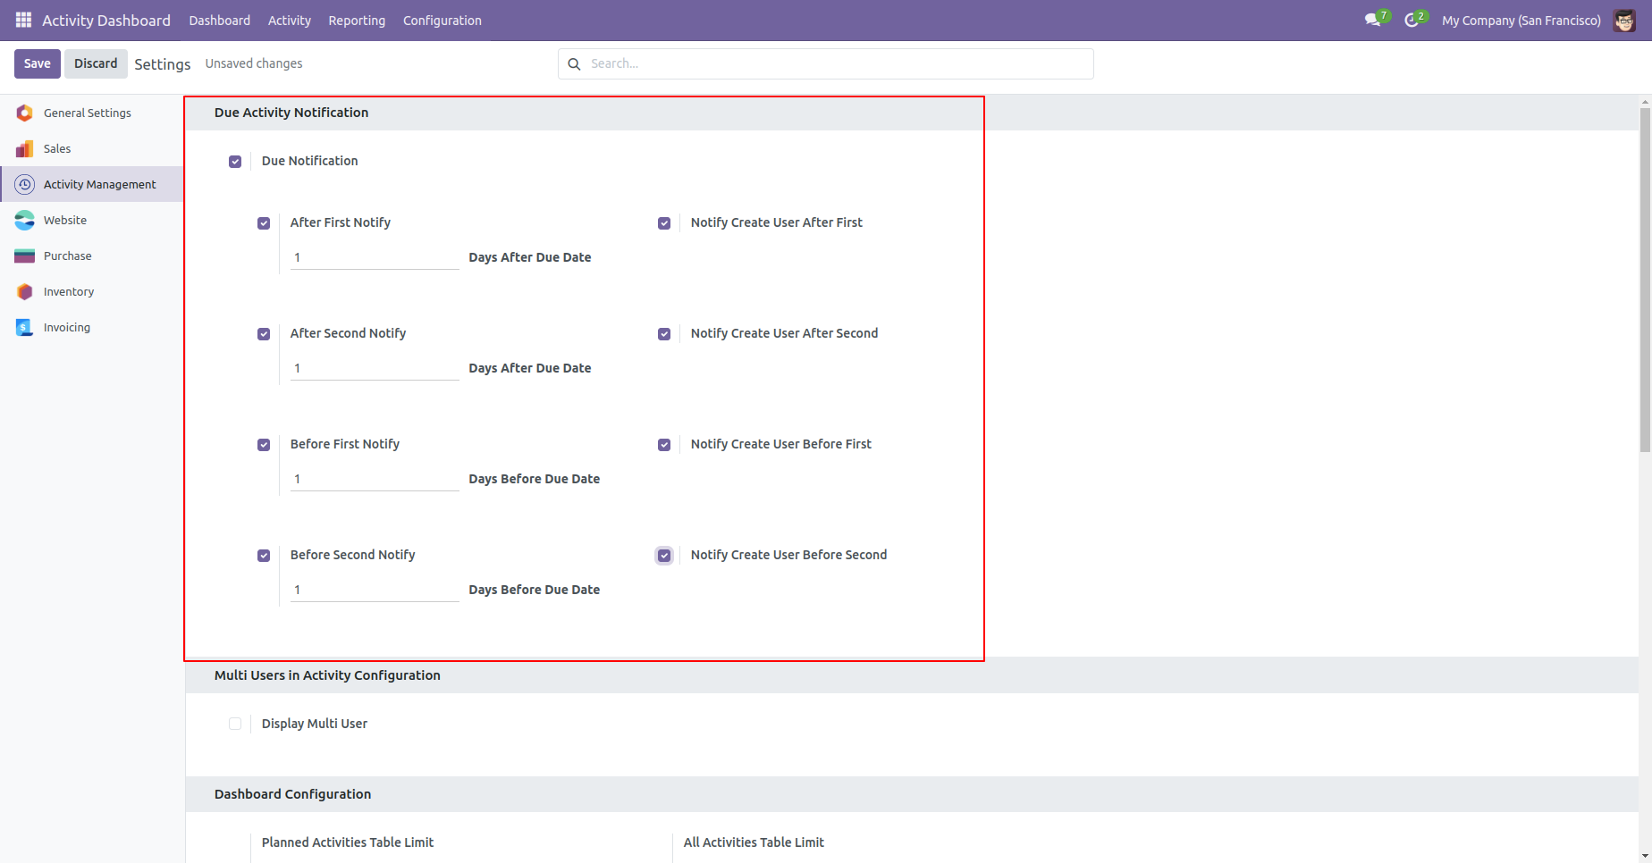Click the search magnifier icon
Viewport: 1652px width, 863px height.
574,64
